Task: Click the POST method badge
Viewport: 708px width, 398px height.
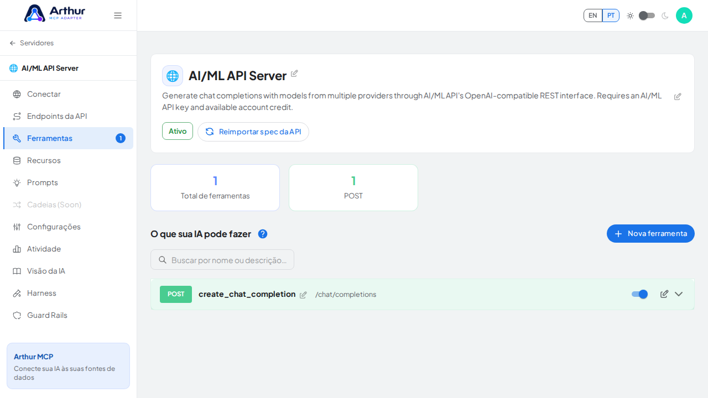Action: [176, 294]
